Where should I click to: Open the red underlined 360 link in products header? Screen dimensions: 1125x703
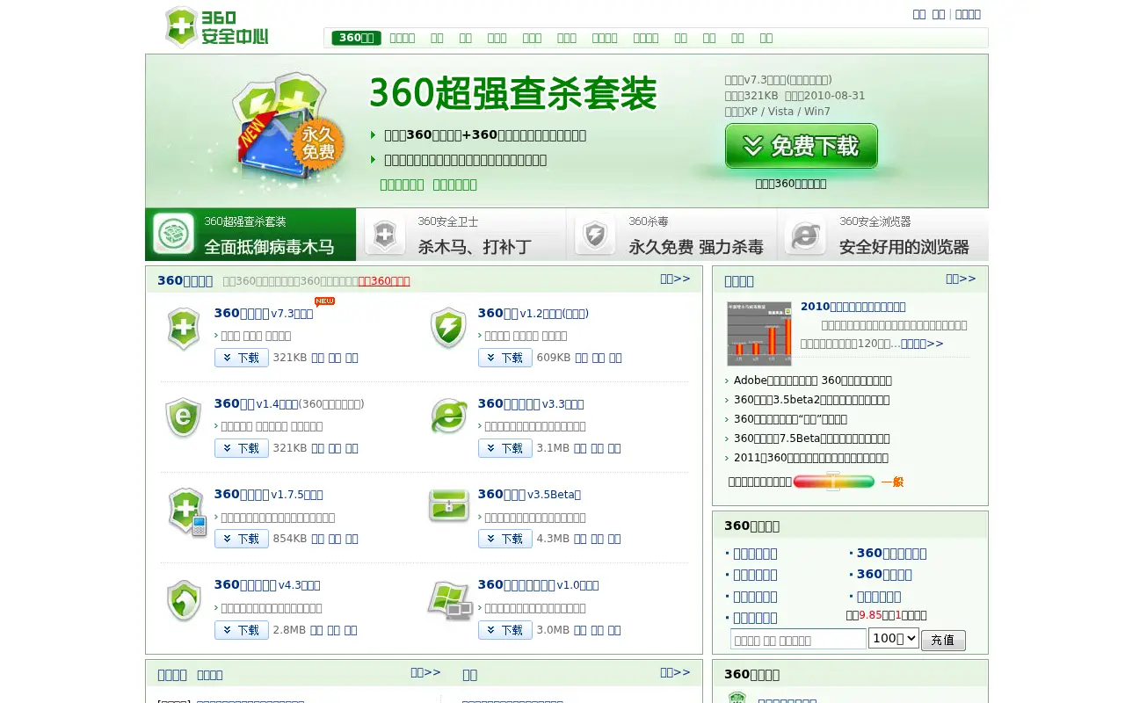coord(384,281)
